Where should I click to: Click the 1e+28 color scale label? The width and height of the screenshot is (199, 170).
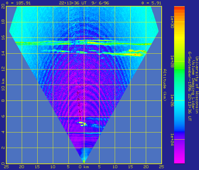pyautogui.click(x=172, y=61)
